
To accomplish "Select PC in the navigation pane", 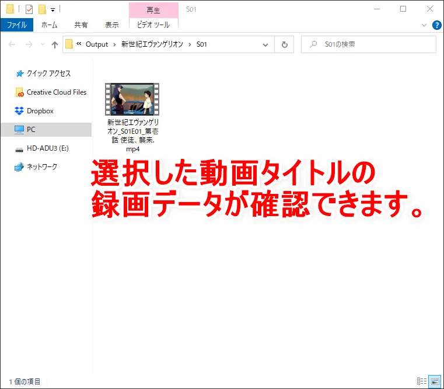I will 46,130.
